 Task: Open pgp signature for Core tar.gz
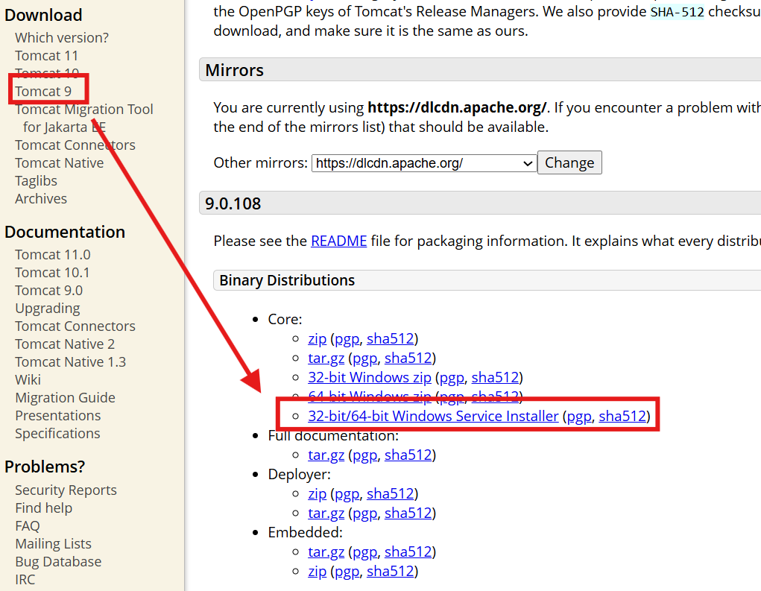click(365, 358)
